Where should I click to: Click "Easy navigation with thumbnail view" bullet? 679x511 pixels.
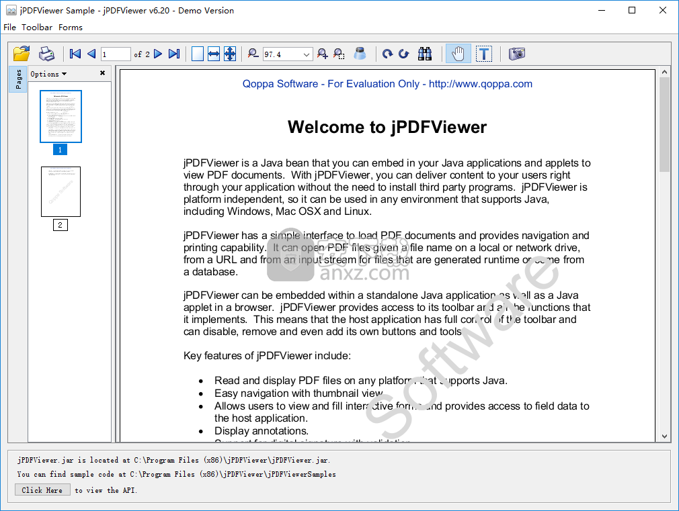[x=298, y=393]
